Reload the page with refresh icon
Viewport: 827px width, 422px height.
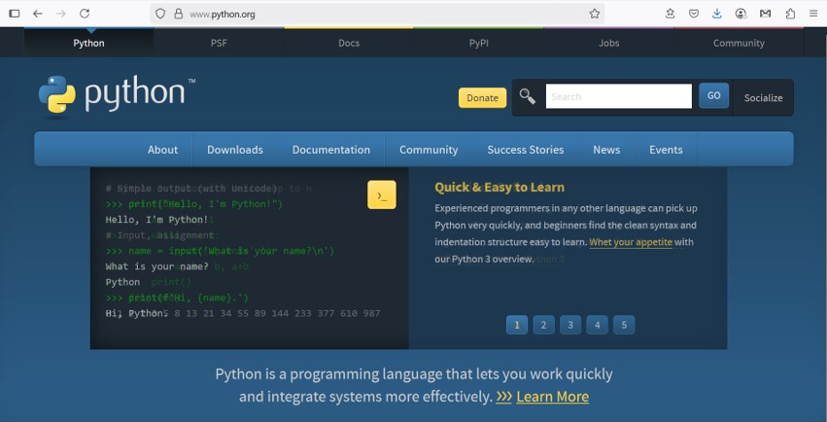85,14
